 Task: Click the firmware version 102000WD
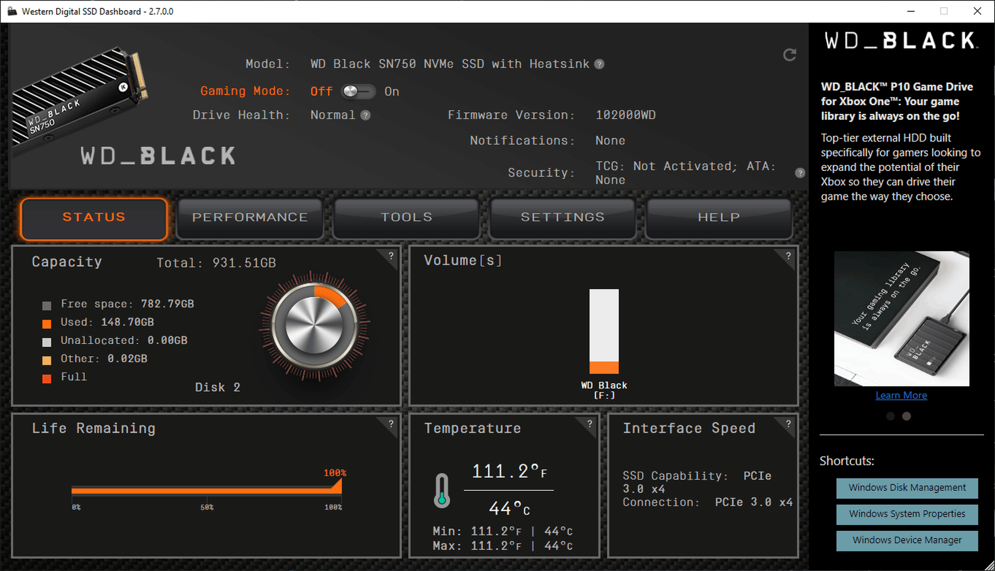(625, 115)
